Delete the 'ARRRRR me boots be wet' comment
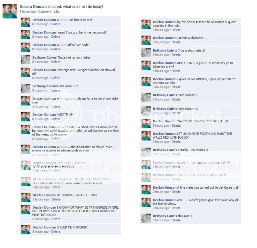257x248 pixels. [56, 24]
